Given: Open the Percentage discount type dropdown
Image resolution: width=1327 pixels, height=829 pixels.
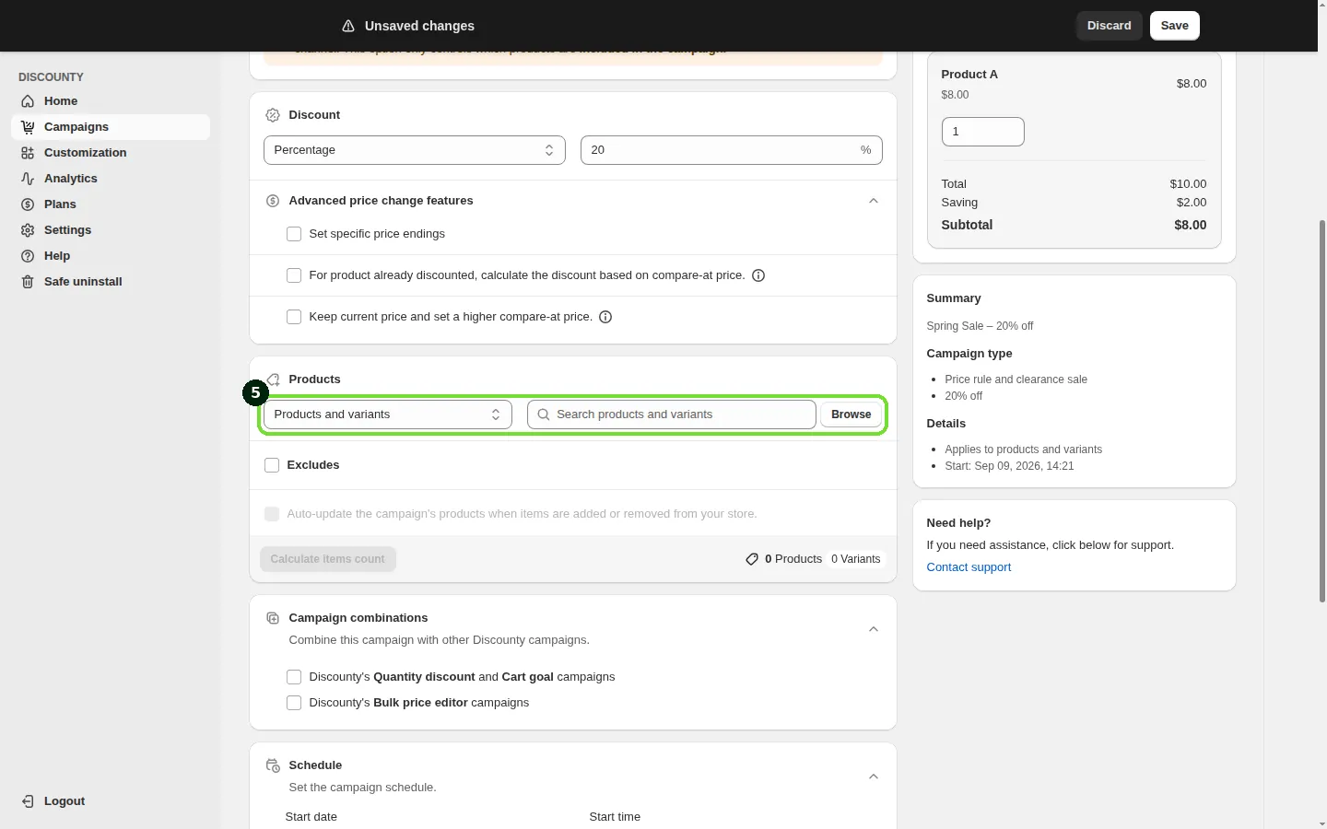Looking at the screenshot, I should pos(415,150).
